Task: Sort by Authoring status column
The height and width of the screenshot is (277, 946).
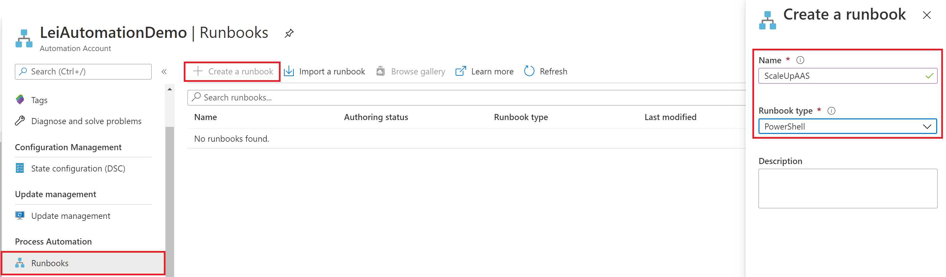Action: [376, 117]
